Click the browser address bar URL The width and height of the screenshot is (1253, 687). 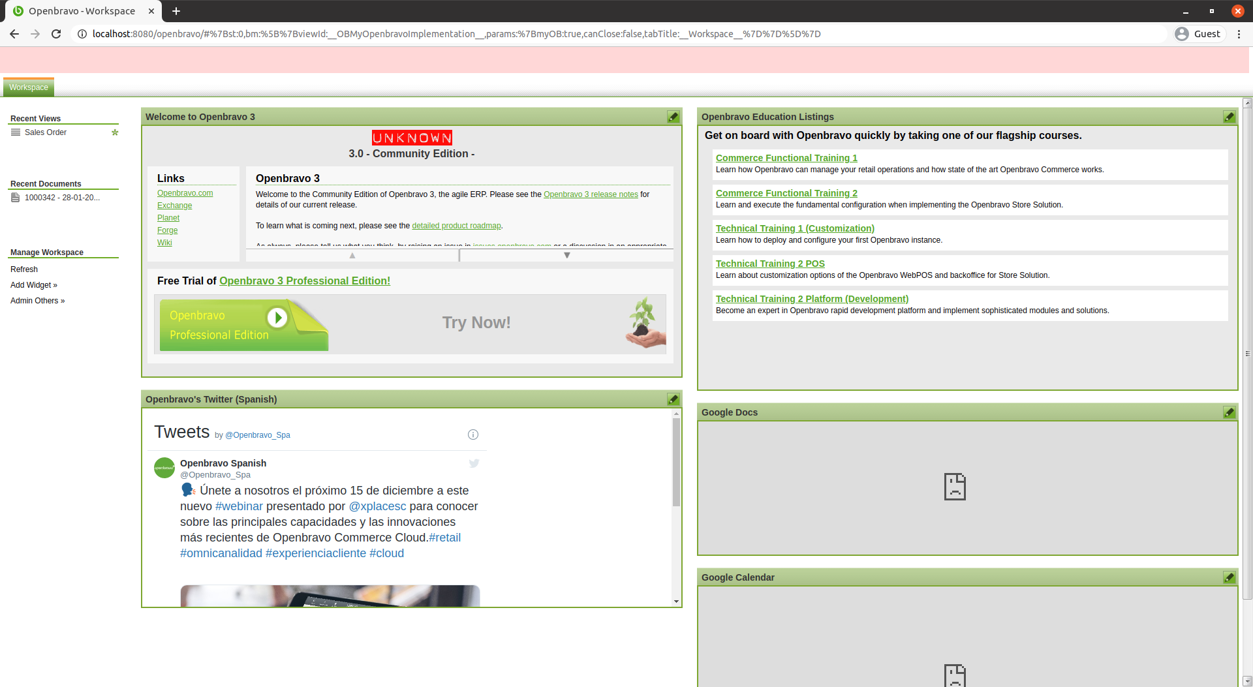(457, 34)
